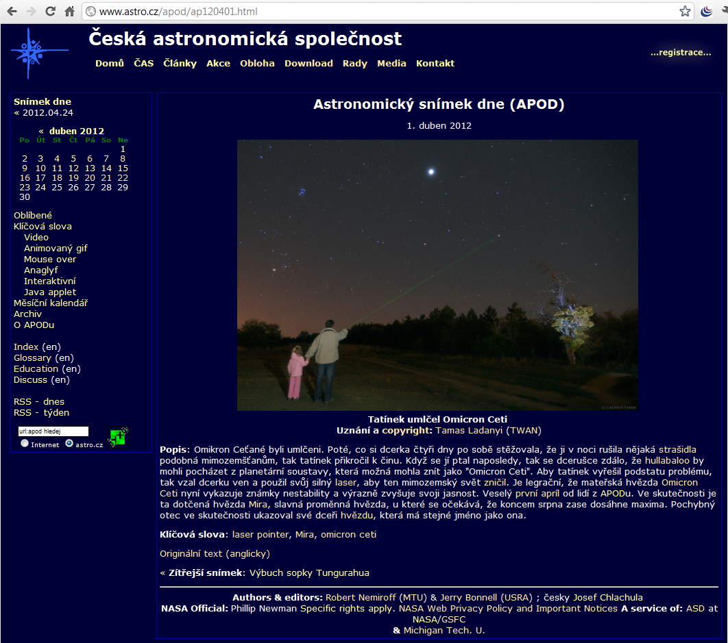Viewport: 728px width, 643px height.
Task: Reload the page with the refresh icon
Action: click(x=50, y=11)
